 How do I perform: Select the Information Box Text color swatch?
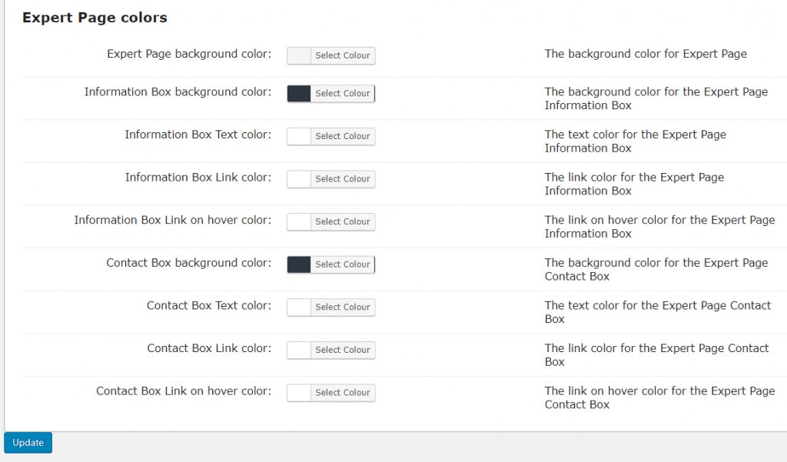299,136
